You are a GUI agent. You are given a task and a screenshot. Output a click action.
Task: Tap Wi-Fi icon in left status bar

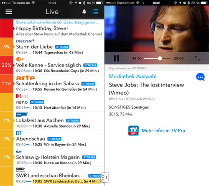[x=33, y=3]
